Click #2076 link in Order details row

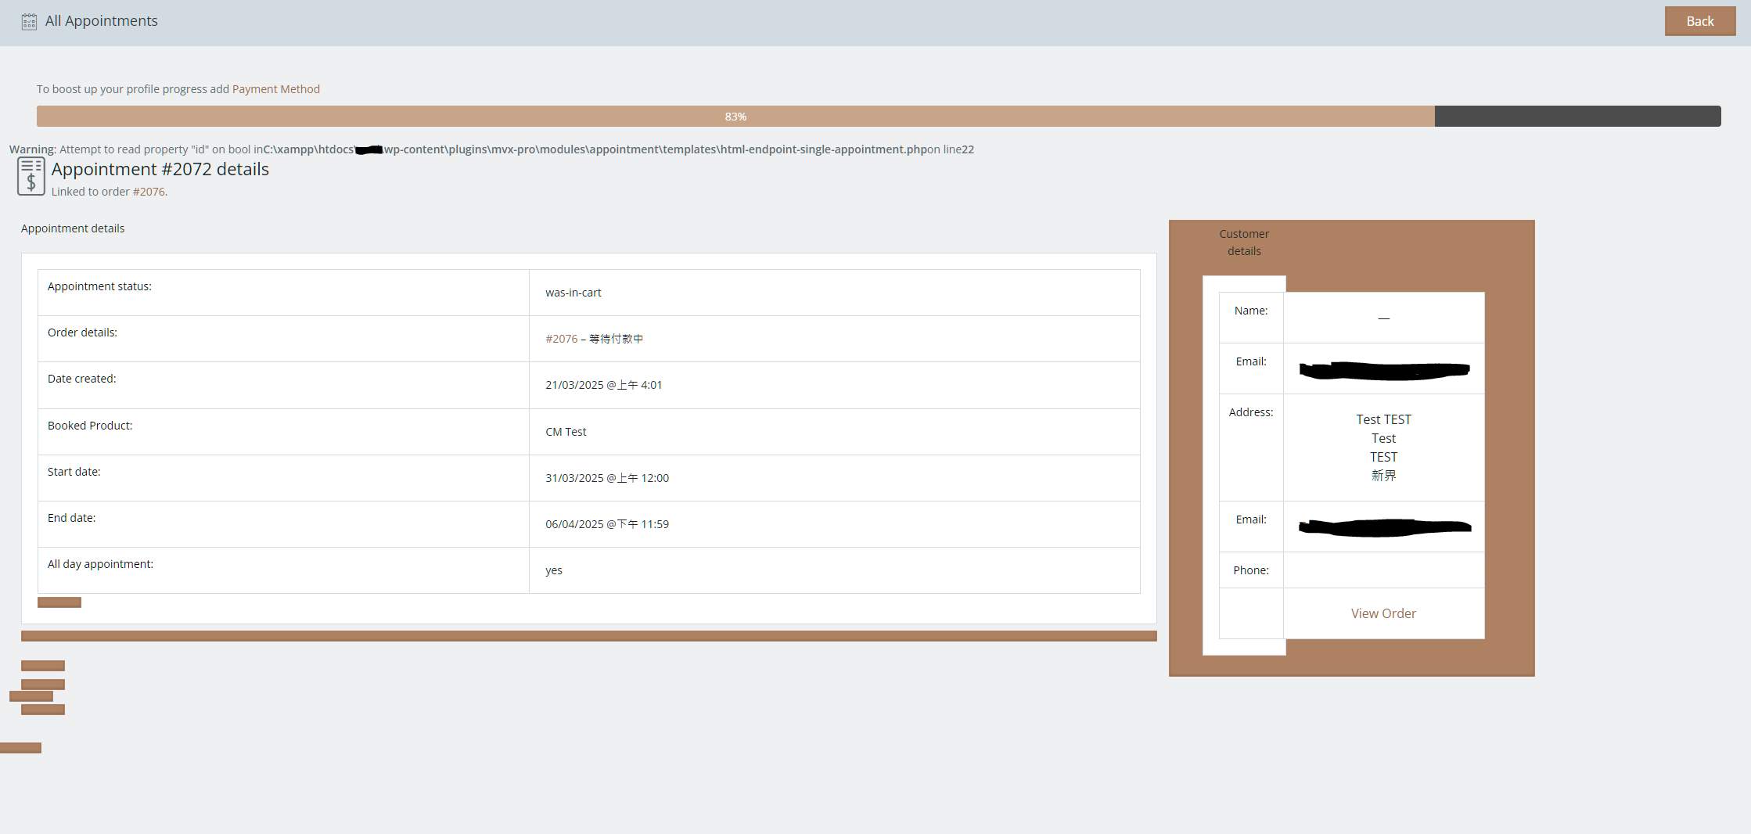[561, 339]
